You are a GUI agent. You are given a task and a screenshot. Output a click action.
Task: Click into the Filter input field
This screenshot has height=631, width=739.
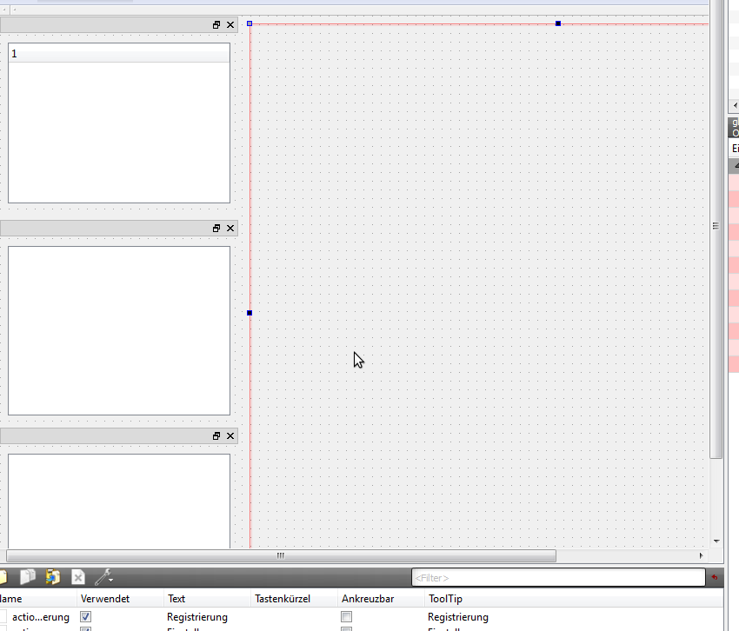[x=556, y=577]
